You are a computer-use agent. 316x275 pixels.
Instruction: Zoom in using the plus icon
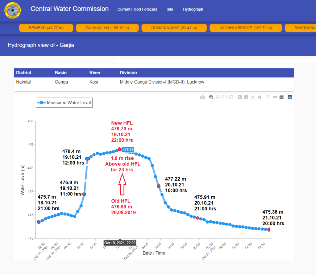(x=240, y=97)
